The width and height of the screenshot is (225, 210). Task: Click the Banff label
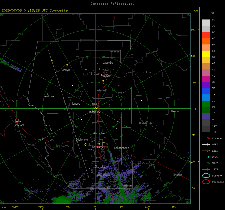(x=41, y=139)
